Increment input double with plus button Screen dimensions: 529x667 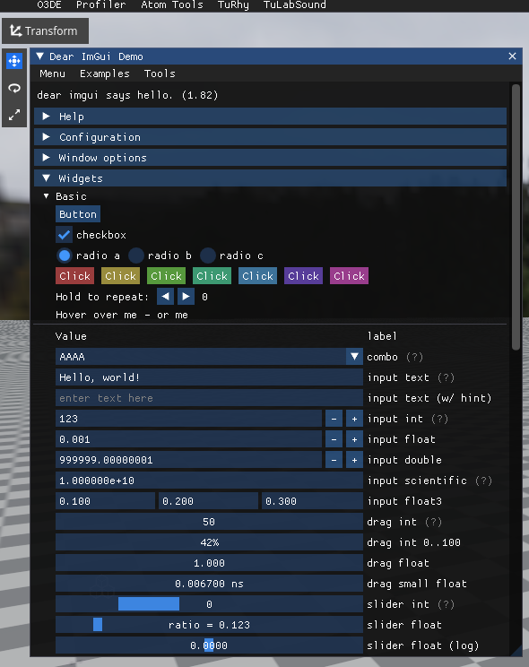tap(354, 460)
